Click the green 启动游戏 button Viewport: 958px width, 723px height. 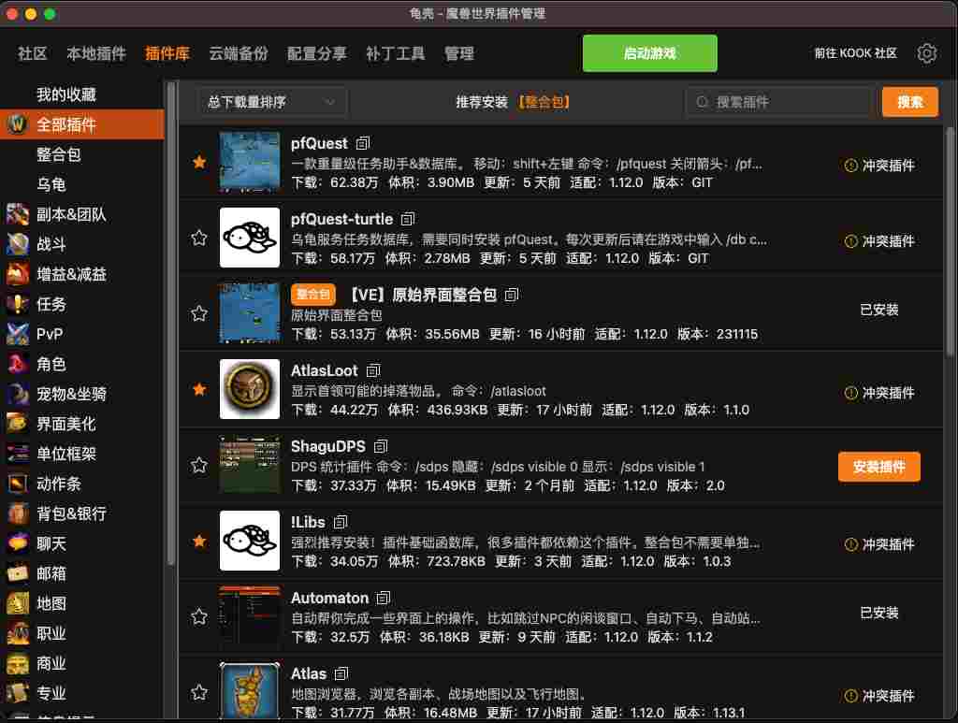tap(649, 53)
